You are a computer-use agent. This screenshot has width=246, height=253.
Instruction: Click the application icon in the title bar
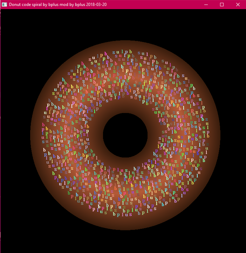pos(5,5)
